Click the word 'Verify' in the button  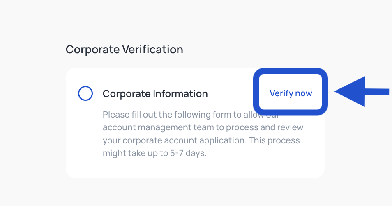click(281, 93)
